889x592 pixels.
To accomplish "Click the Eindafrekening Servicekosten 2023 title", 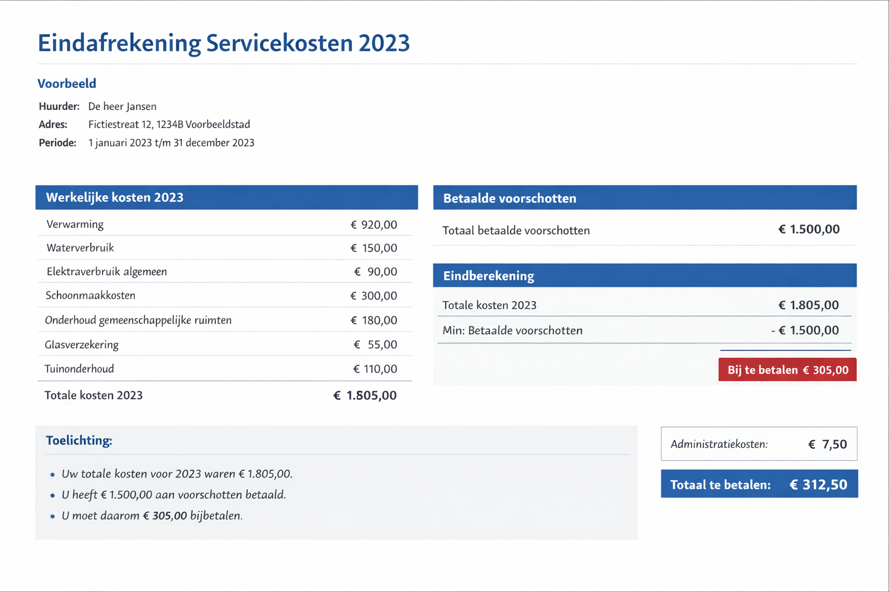I will tap(223, 43).
